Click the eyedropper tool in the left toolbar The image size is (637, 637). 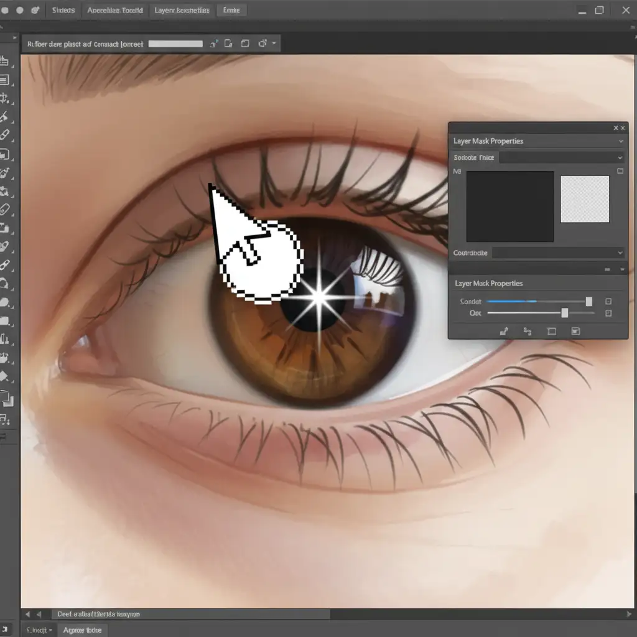[x=4, y=117]
